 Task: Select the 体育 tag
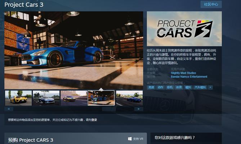179,87
